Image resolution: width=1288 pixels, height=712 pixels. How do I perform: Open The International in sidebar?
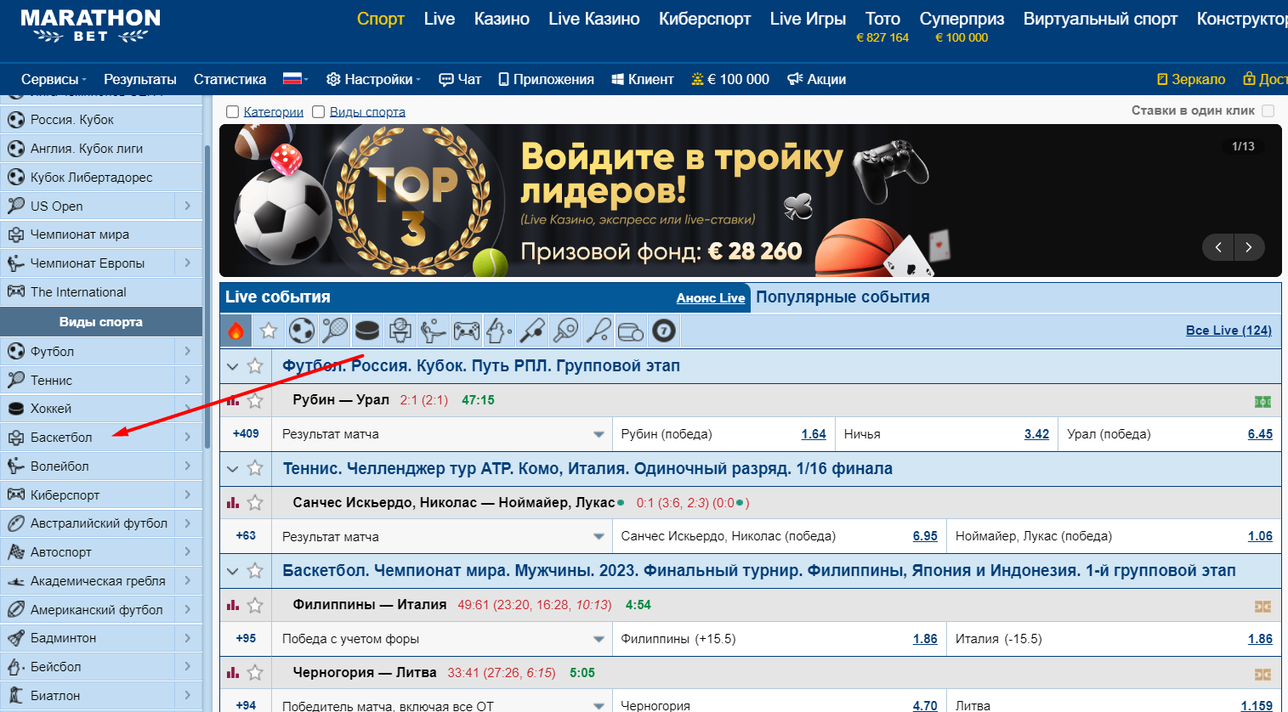[101, 291]
